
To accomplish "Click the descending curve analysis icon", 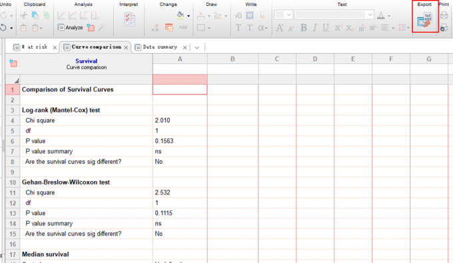I will coord(95,15).
